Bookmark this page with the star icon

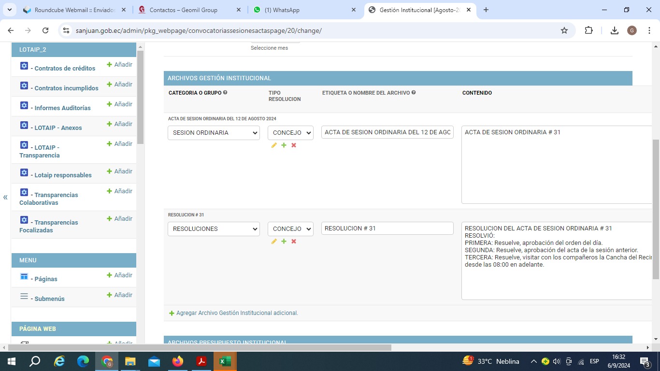[564, 30]
